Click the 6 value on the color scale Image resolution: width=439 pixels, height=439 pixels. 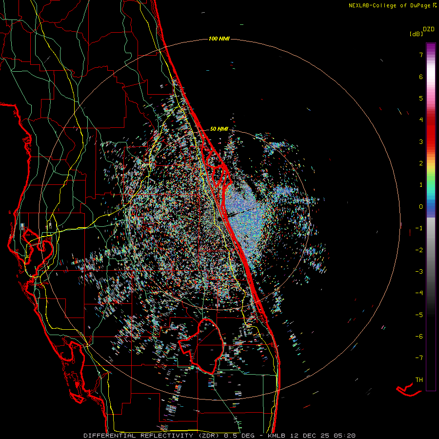(421, 77)
